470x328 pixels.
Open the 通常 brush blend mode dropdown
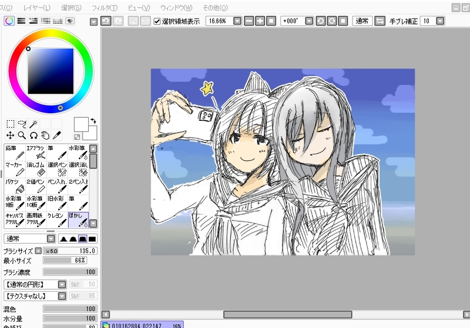pos(51,239)
